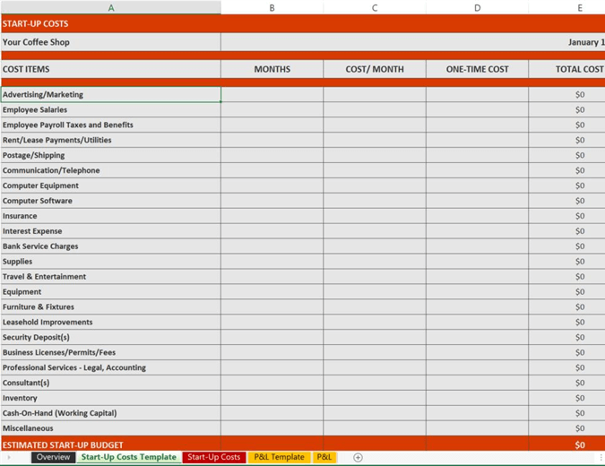This screenshot has height=466, width=605.
Task: Click column C header
Action: (x=375, y=7)
